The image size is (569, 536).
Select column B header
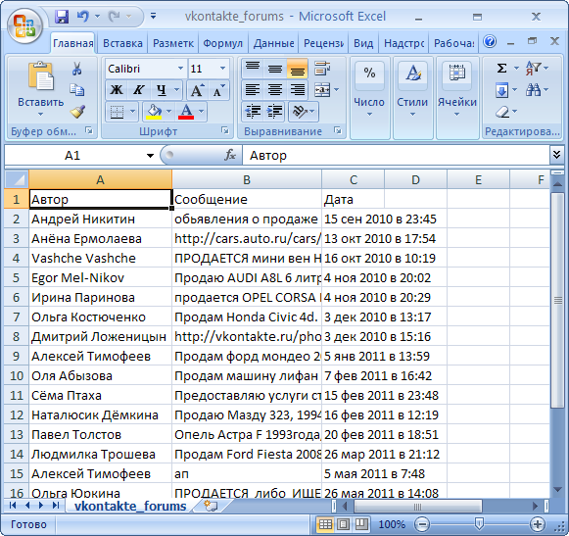click(247, 179)
